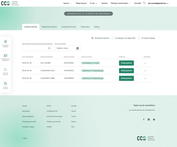This screenshot has width=177, height=147.
Task: Click the calendar icon in the date field
Action: (78, 48)
